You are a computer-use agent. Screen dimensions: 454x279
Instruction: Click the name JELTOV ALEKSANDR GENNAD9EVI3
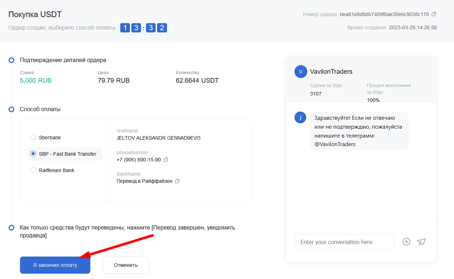pyautogui.click(x=158, y=138)
